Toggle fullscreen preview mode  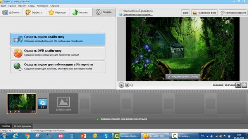tap(245, 85)
